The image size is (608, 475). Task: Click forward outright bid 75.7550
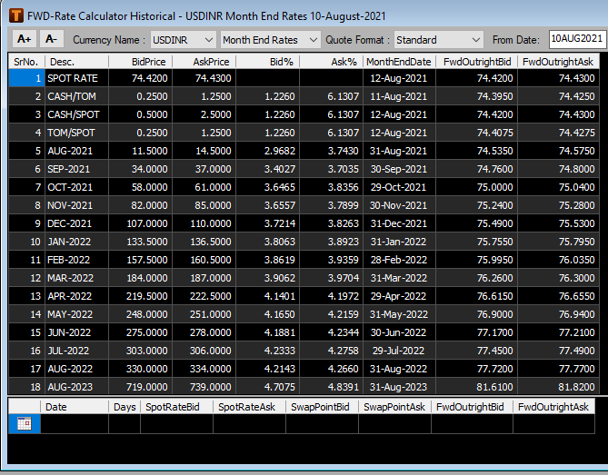477,242
